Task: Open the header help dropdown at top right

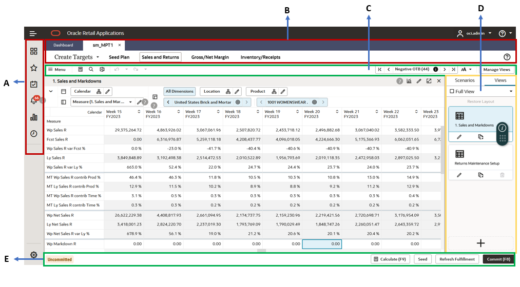Action: [x=505, y=33]
